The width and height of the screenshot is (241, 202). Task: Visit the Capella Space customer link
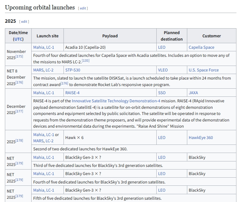point(201,47)
